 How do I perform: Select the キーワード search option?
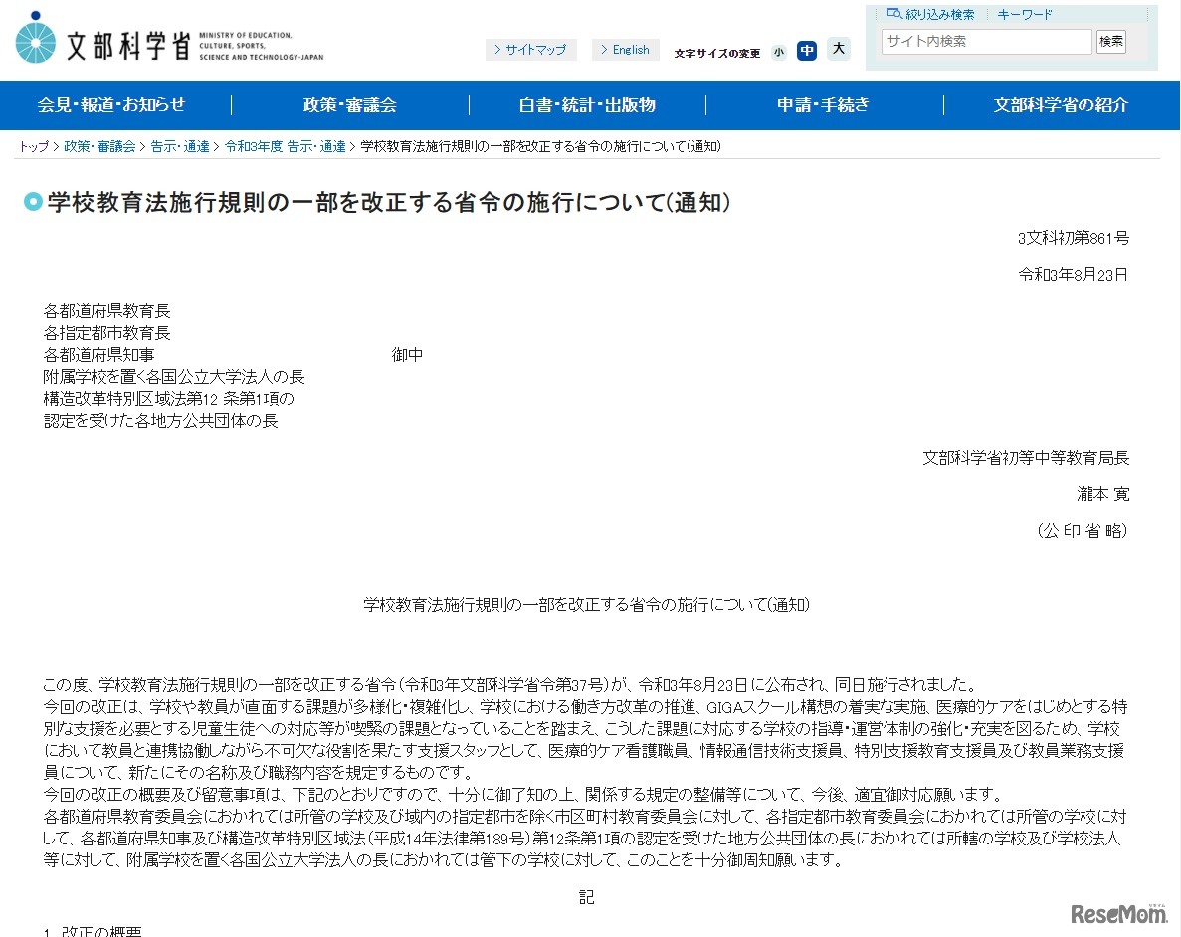pos(1025,13)
